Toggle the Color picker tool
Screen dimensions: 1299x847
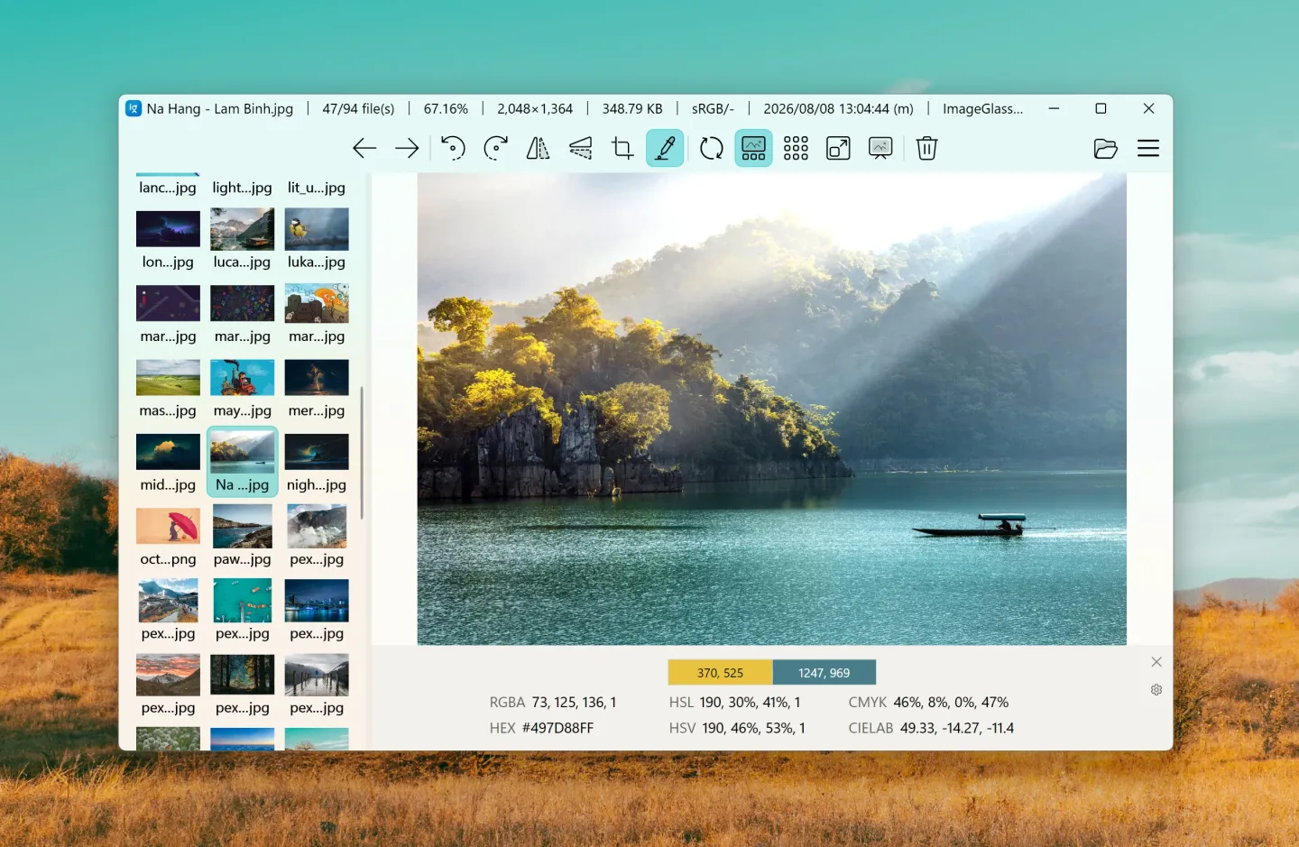pos(665,148)
